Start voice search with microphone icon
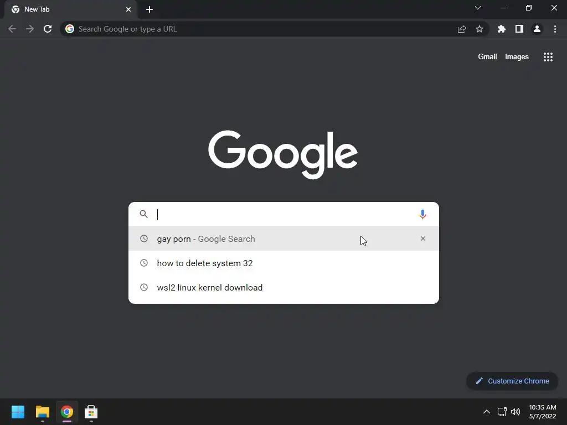Image resolution: width=567 pixels, height=425 pixels. pyautogui.click(x=422, y=214)
